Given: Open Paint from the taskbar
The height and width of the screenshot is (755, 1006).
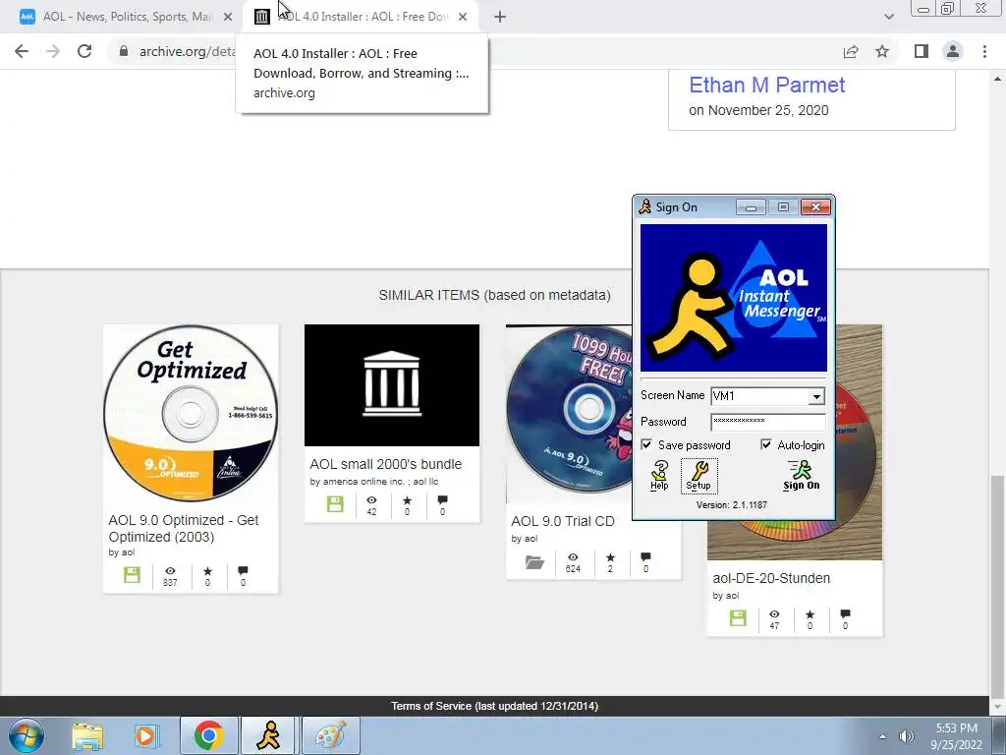Looking at the screenshot, I should coord(330,735).
